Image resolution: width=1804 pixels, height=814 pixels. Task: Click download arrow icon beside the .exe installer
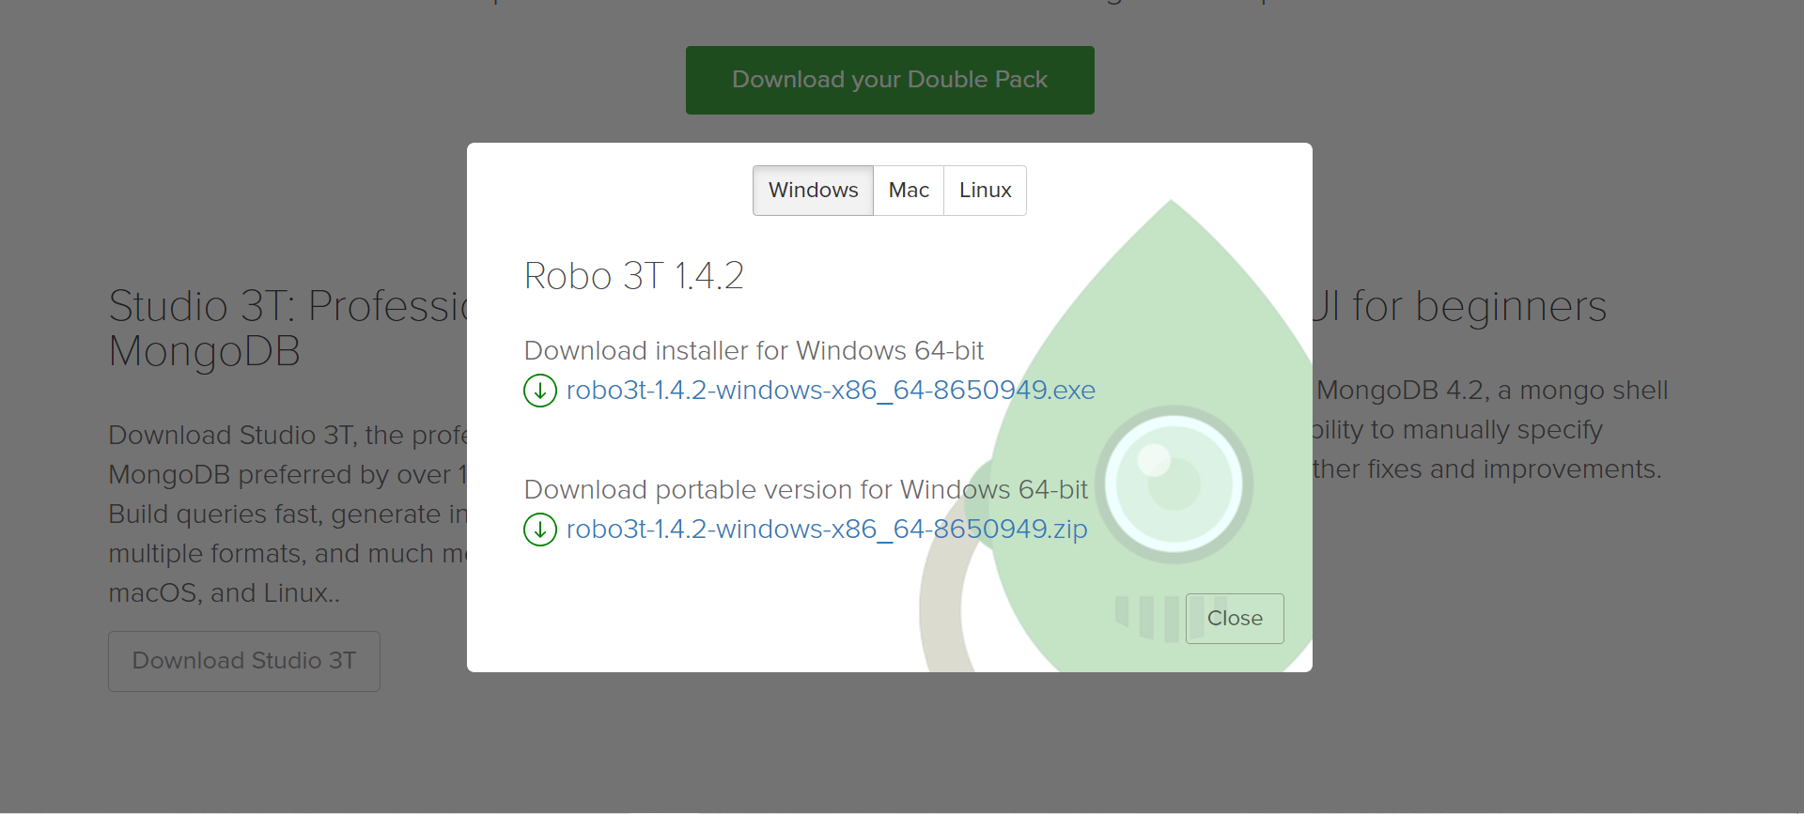click(x=540, y=391)
